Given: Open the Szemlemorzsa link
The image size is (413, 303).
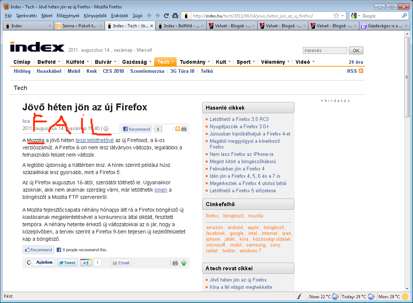Looking at the screenshot, I should 147,71.
